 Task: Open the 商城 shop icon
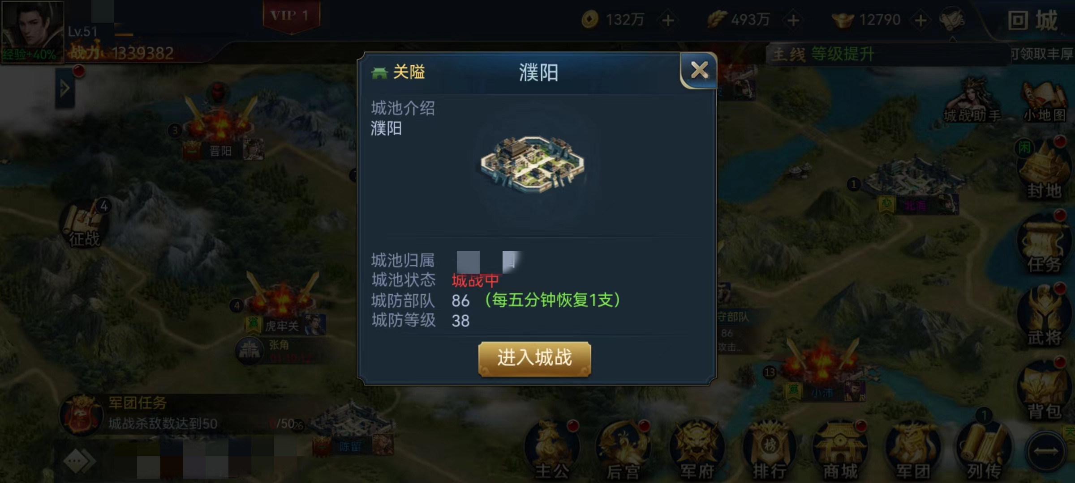coord(840,449)
